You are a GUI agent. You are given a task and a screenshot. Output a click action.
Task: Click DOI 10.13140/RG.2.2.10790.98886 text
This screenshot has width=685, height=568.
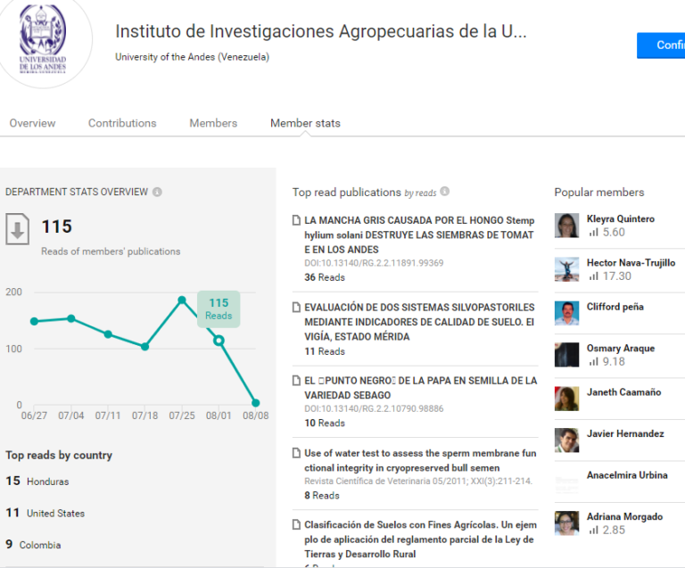[374, 408]
